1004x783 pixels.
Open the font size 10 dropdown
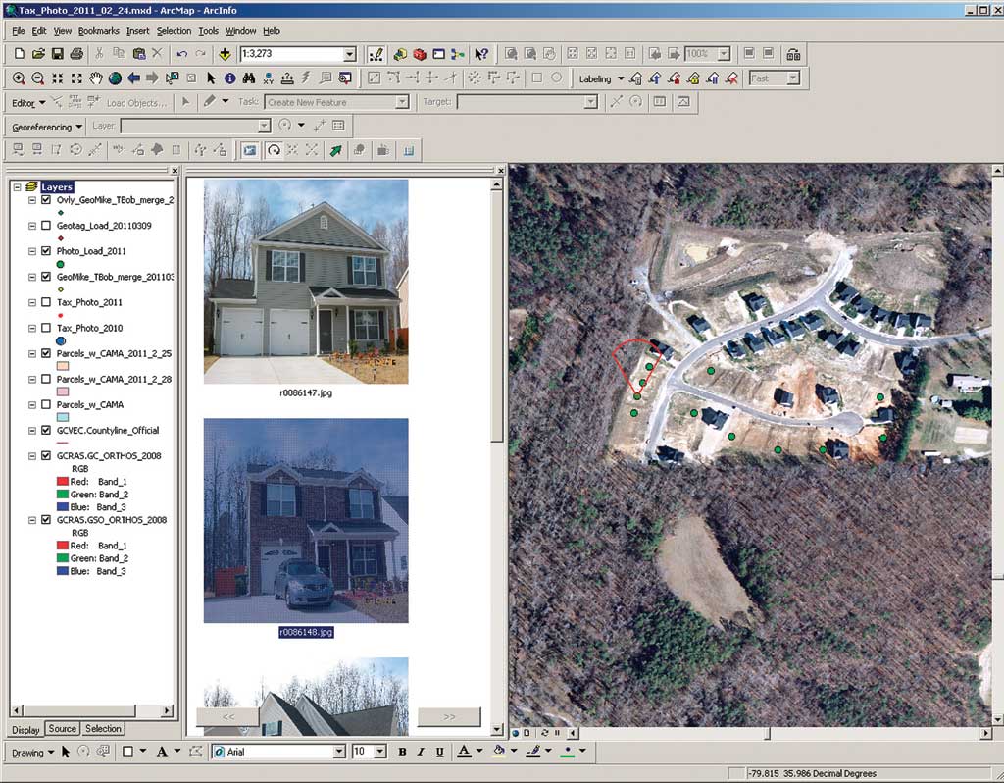[380, 752]
